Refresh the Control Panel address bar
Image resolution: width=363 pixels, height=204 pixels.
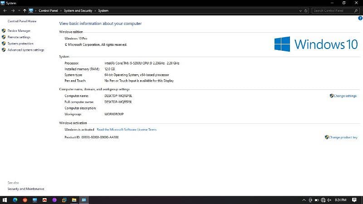pos(306,10)
